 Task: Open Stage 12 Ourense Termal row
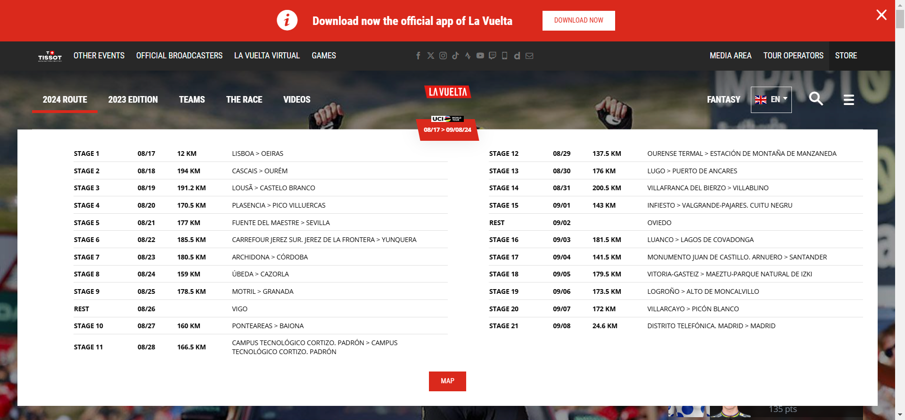(x=676, y=153)
